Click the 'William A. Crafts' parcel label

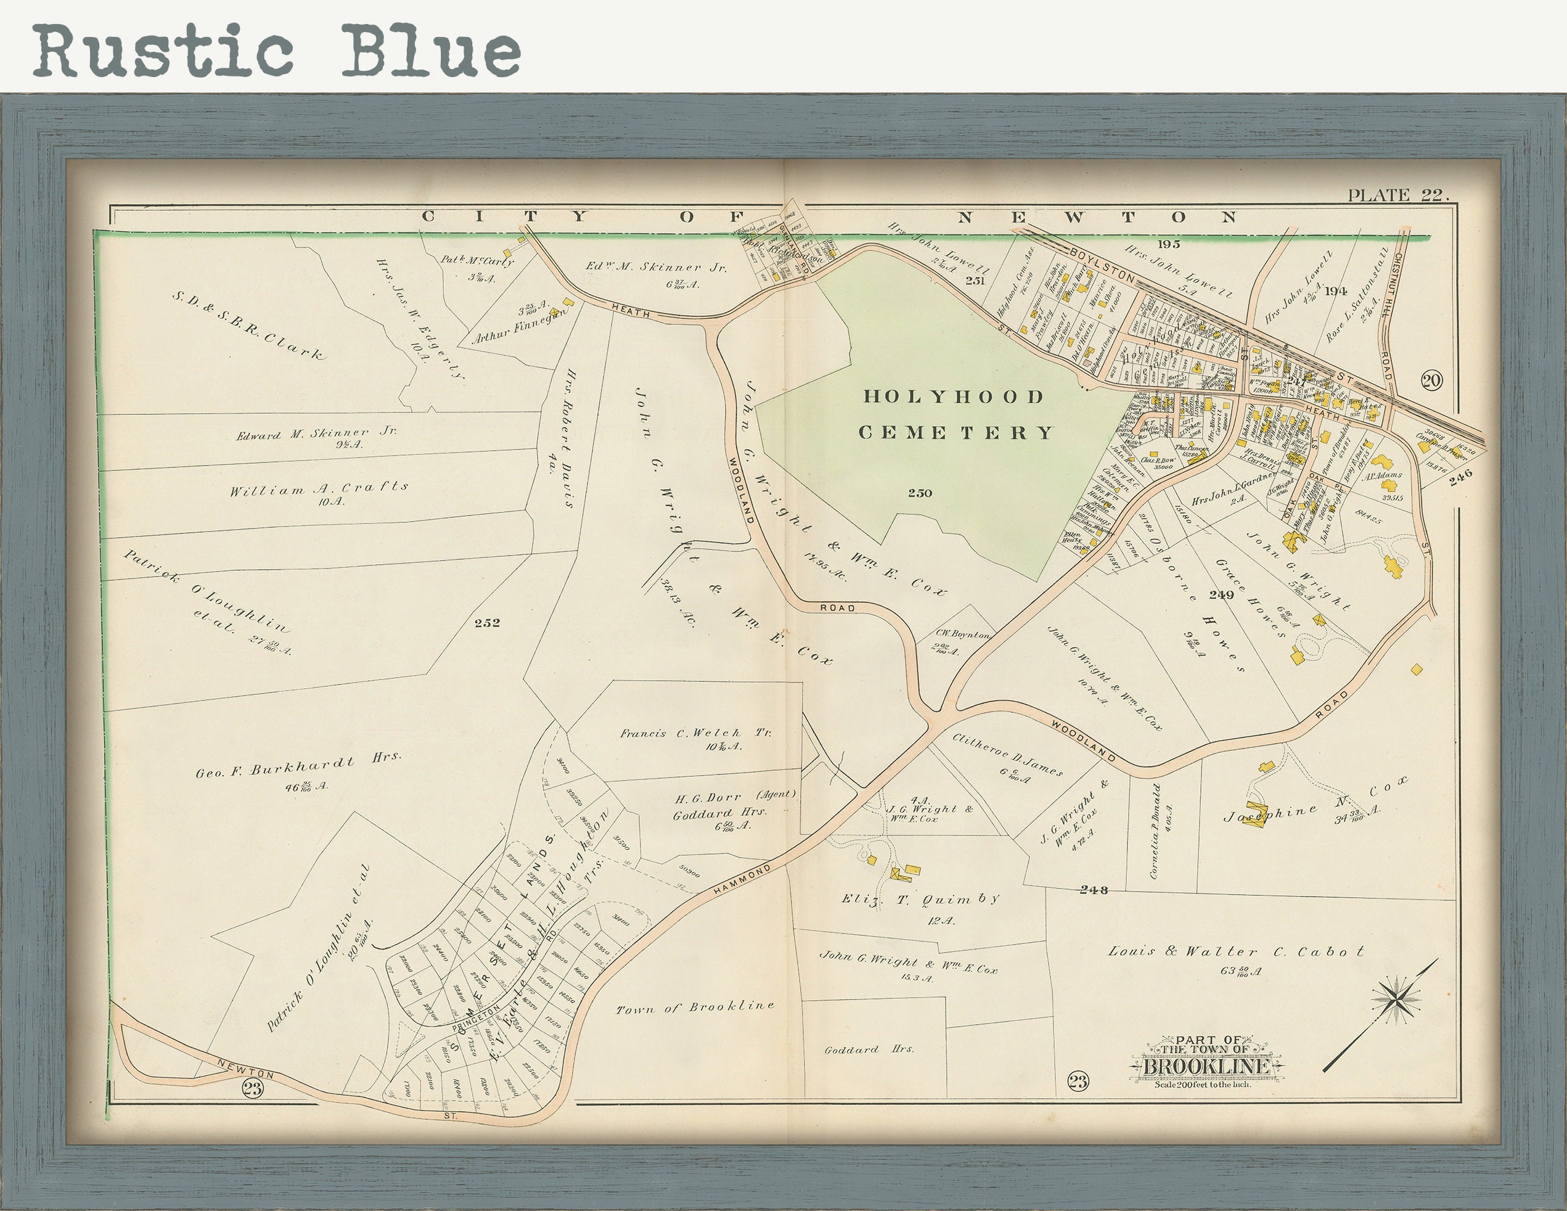pos(319,490)
